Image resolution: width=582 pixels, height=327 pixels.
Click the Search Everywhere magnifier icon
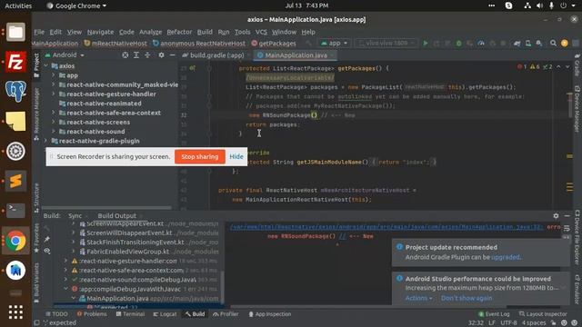pos(553,44)
